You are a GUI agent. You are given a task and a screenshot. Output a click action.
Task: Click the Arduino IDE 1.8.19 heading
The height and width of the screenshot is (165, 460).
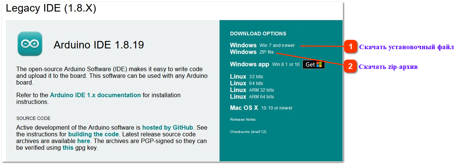(99, 45)
